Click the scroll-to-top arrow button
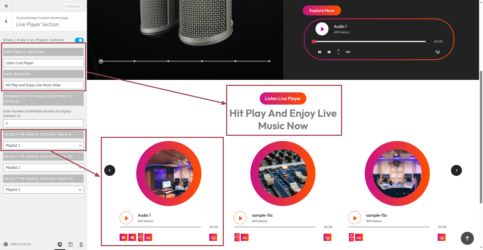The height and width of the screenshot is (250, 483). pos(467,238)
